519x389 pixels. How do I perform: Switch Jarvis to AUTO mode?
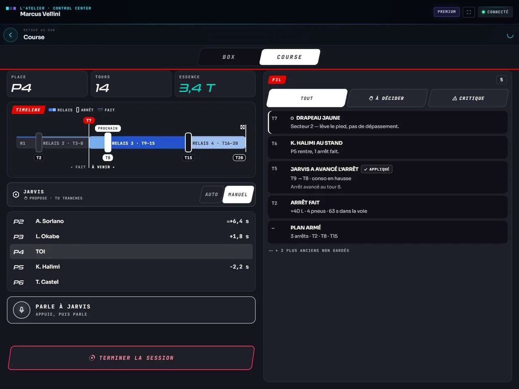pyautogui.click(x=211, y=194)
